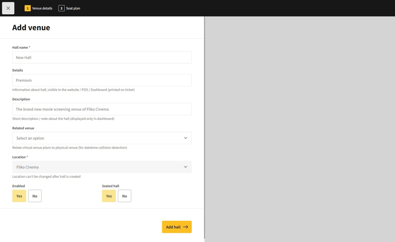395x242 pixels.
Task: Click the step 2 number badge
Action: [61, 8]
